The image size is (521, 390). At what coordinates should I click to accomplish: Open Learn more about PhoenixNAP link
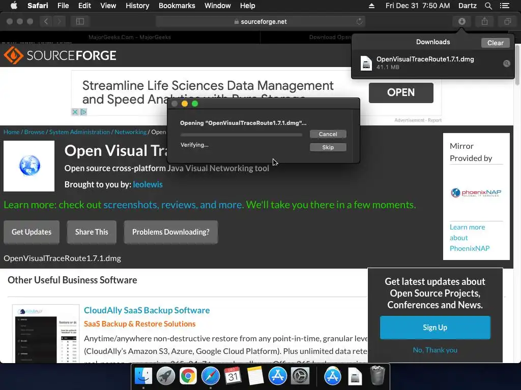470,238
